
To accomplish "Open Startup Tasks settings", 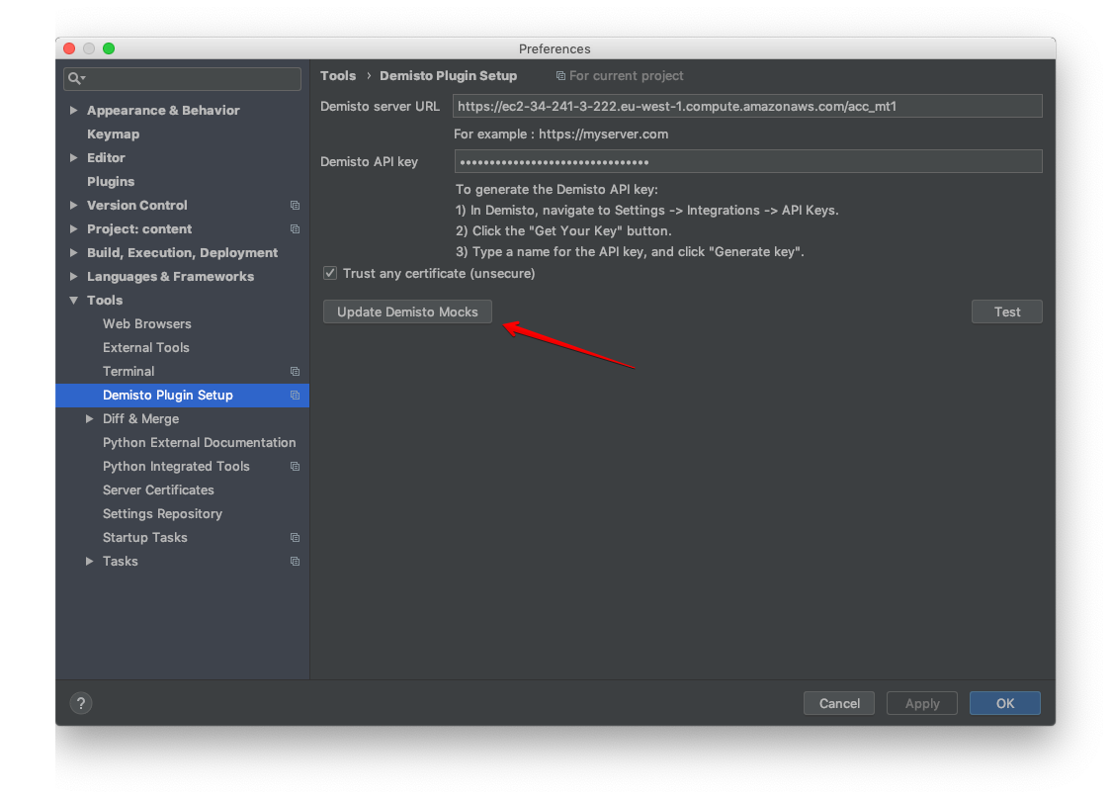I will (144, 537).
